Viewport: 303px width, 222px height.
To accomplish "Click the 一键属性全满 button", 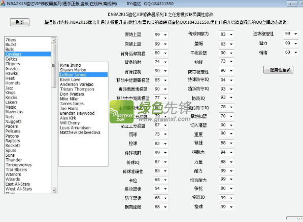I will [x=278, y=70].
